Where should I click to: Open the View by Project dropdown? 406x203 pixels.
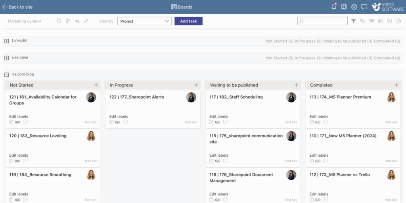pyautogui.click(x=144, y=21)
